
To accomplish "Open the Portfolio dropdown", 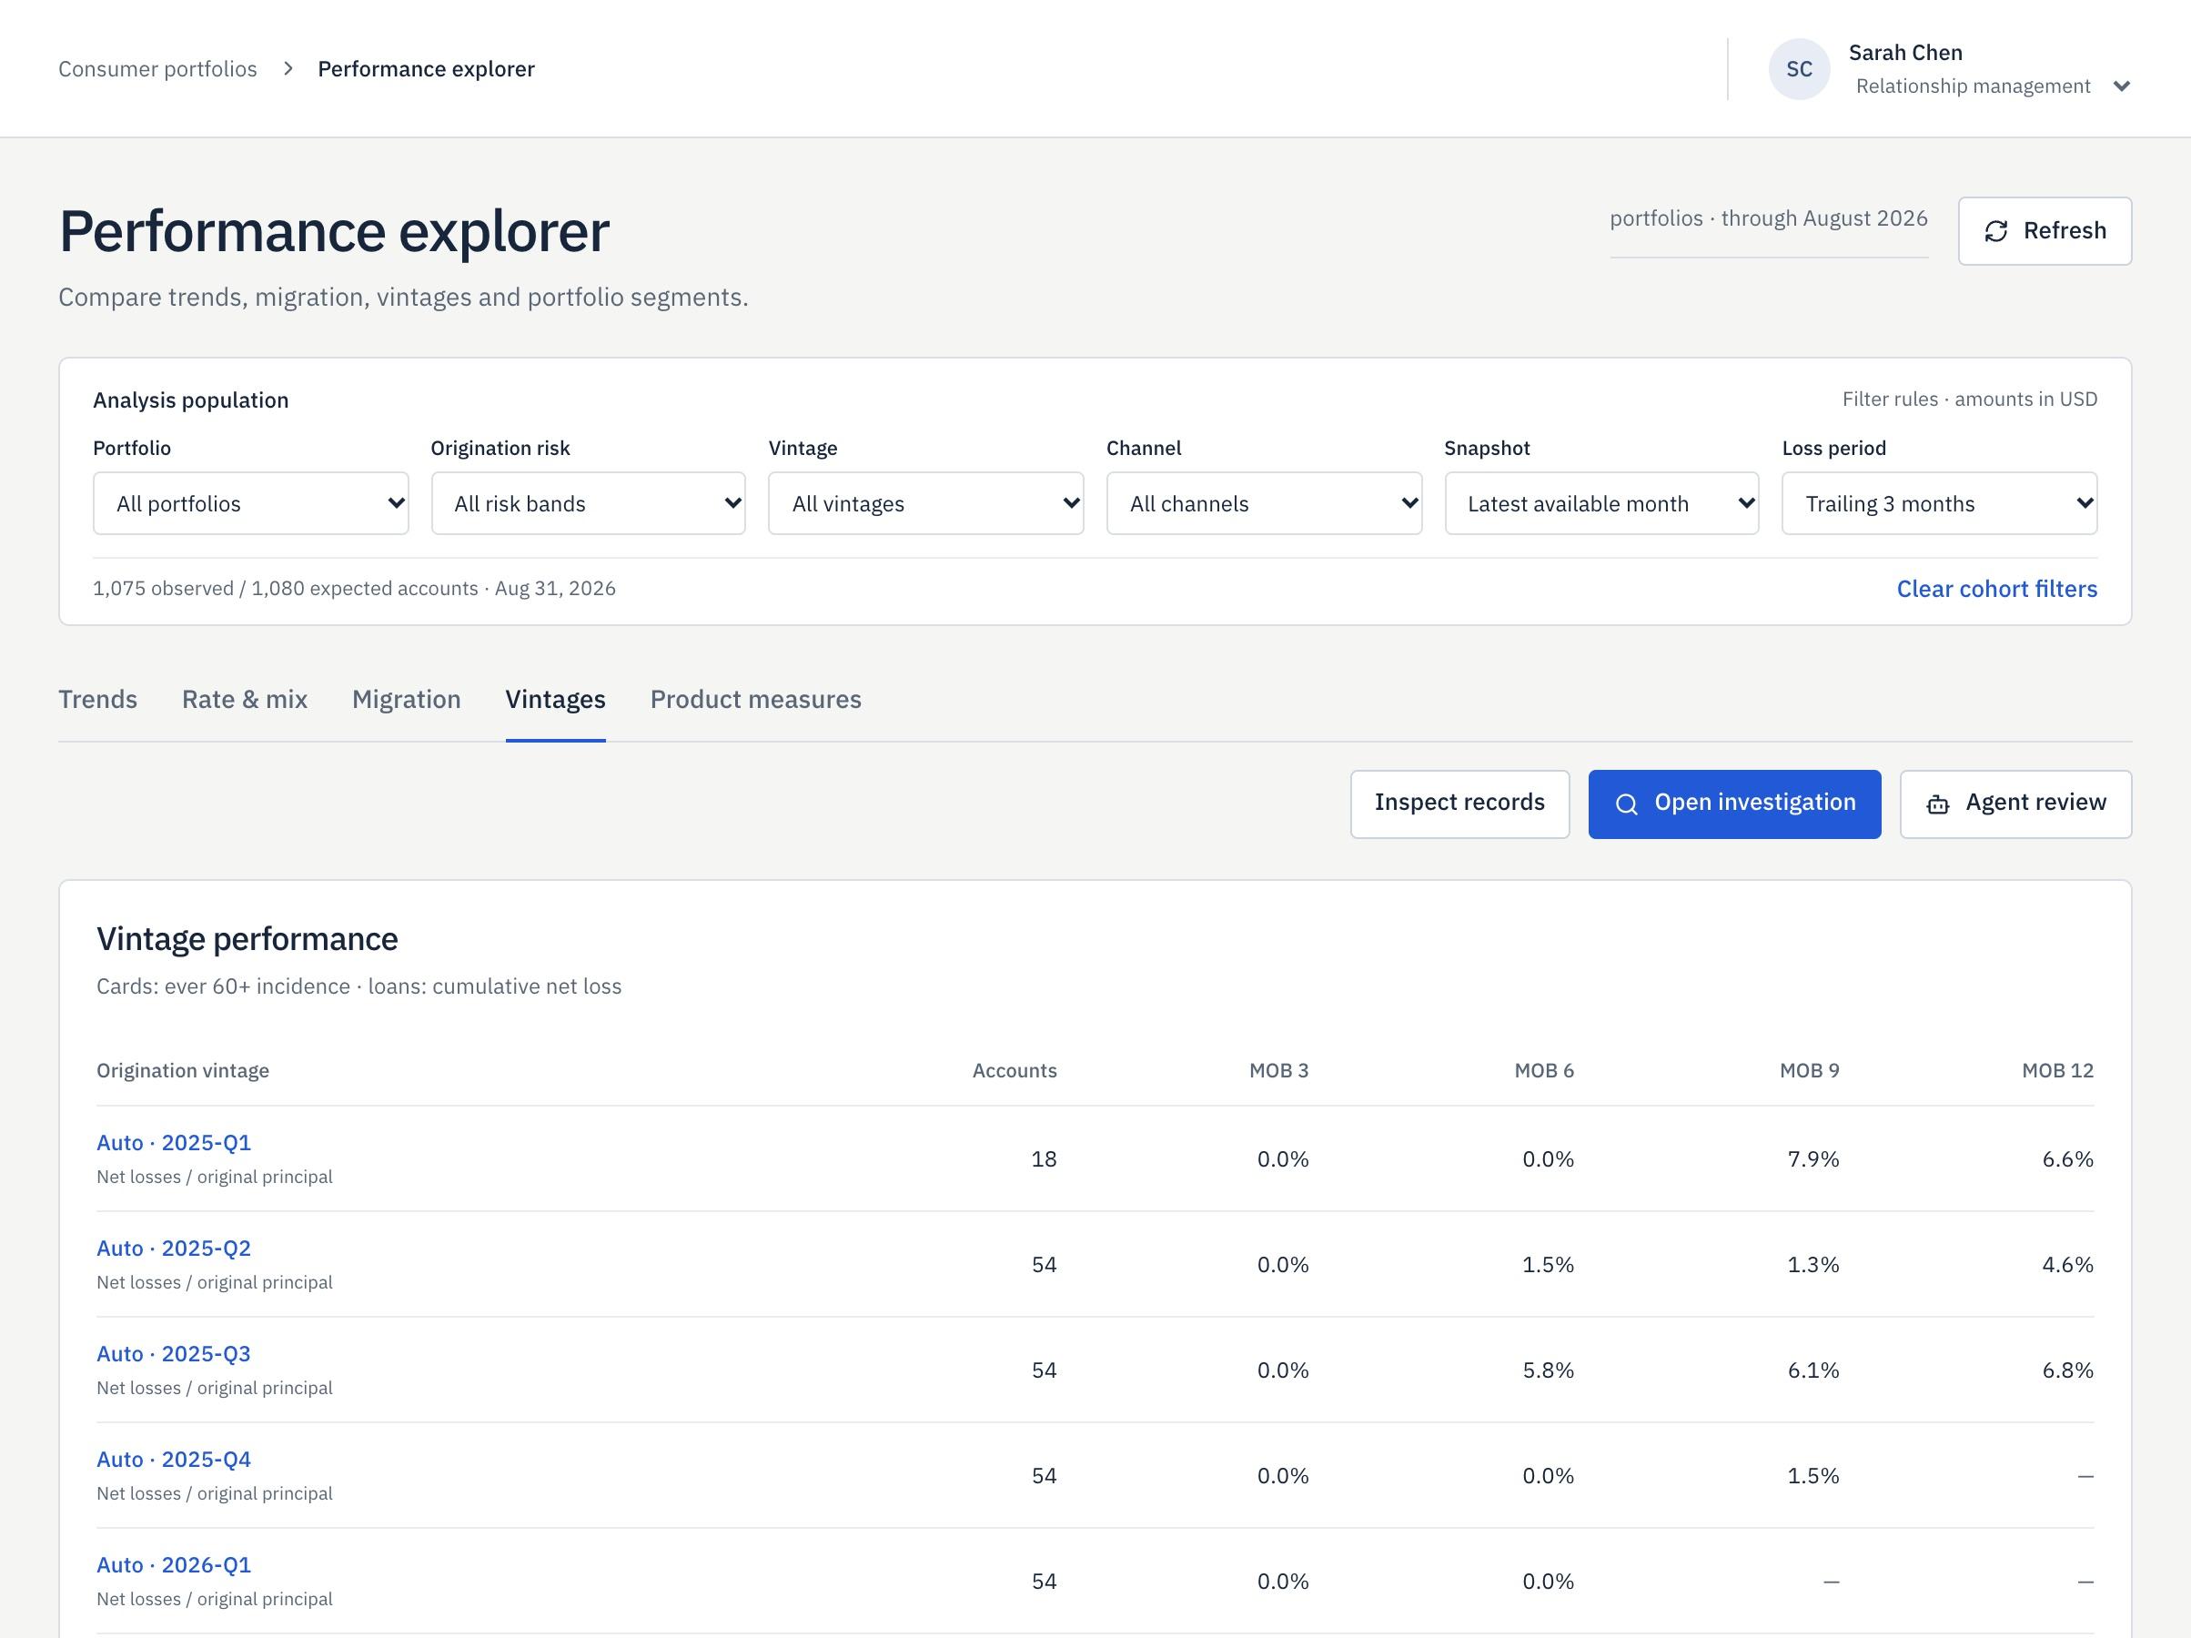I will tap(250, 503).
